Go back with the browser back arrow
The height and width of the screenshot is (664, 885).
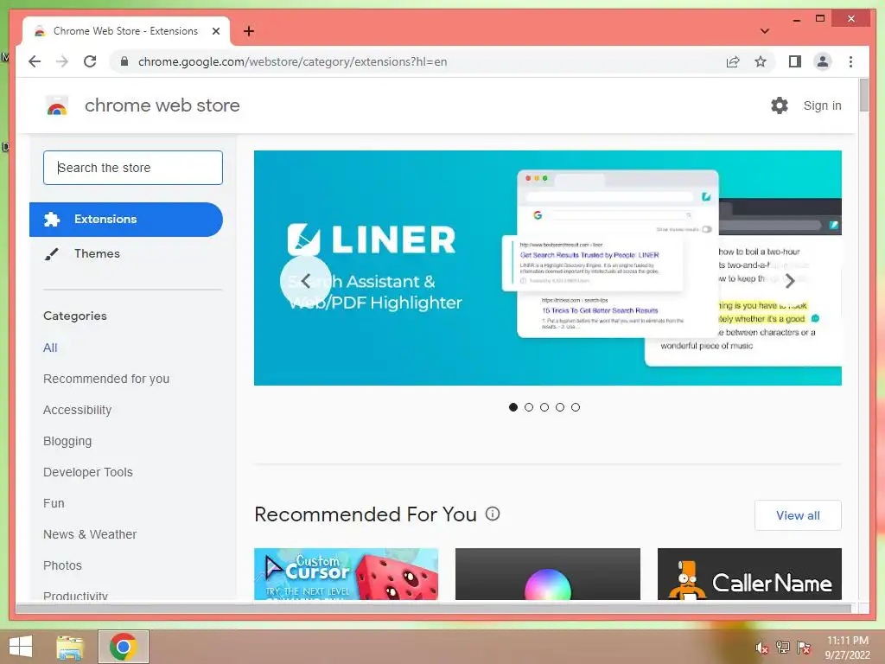(35, 61)
